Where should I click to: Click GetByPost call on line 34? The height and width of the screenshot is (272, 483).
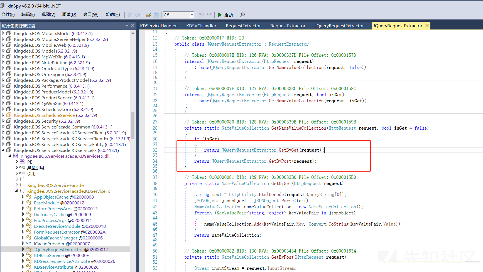click(280, 161)
